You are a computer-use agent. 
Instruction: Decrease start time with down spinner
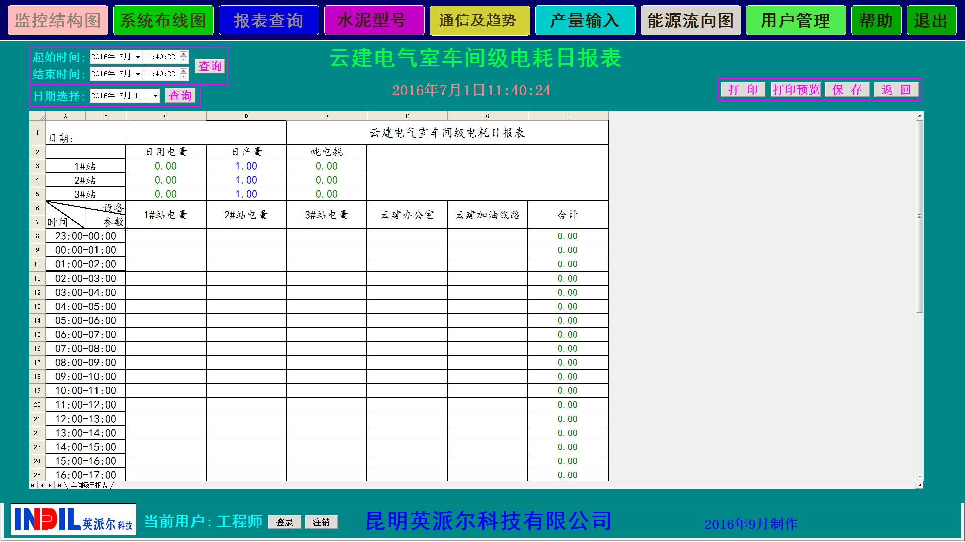click(x=184, y=60)
